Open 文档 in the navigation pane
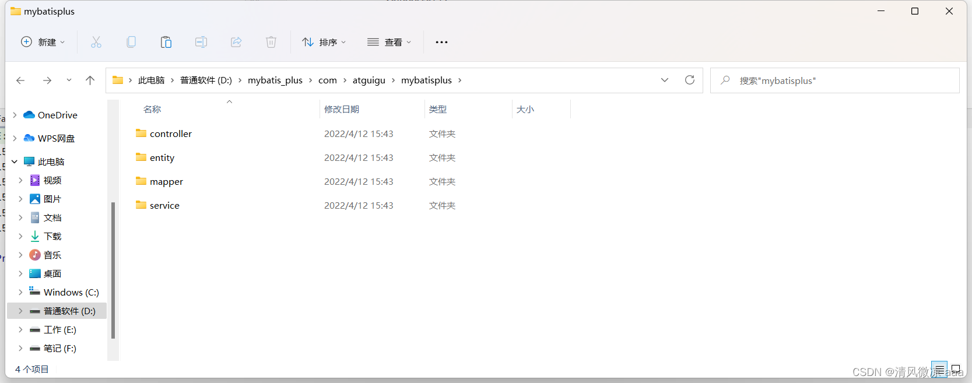This screenshot has height=383, width=972. [52, 217]
